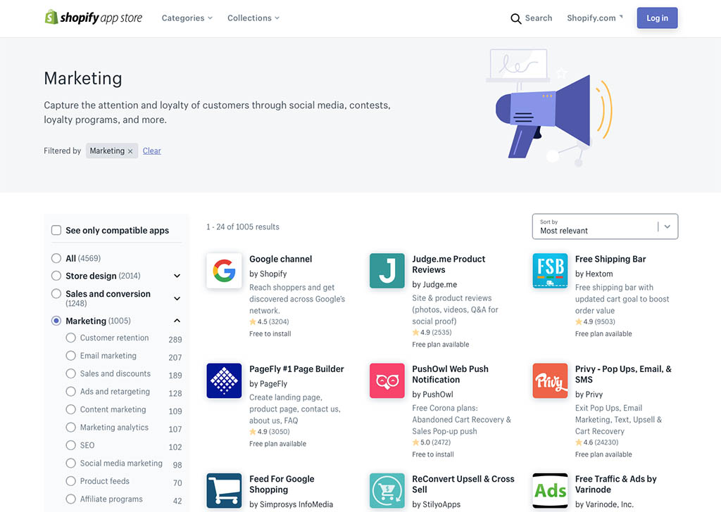This screenshot has height=512, width=721.
Task: Open the Free Traffic & Ads by Varinode title
Action: click(x=615, y=485)
